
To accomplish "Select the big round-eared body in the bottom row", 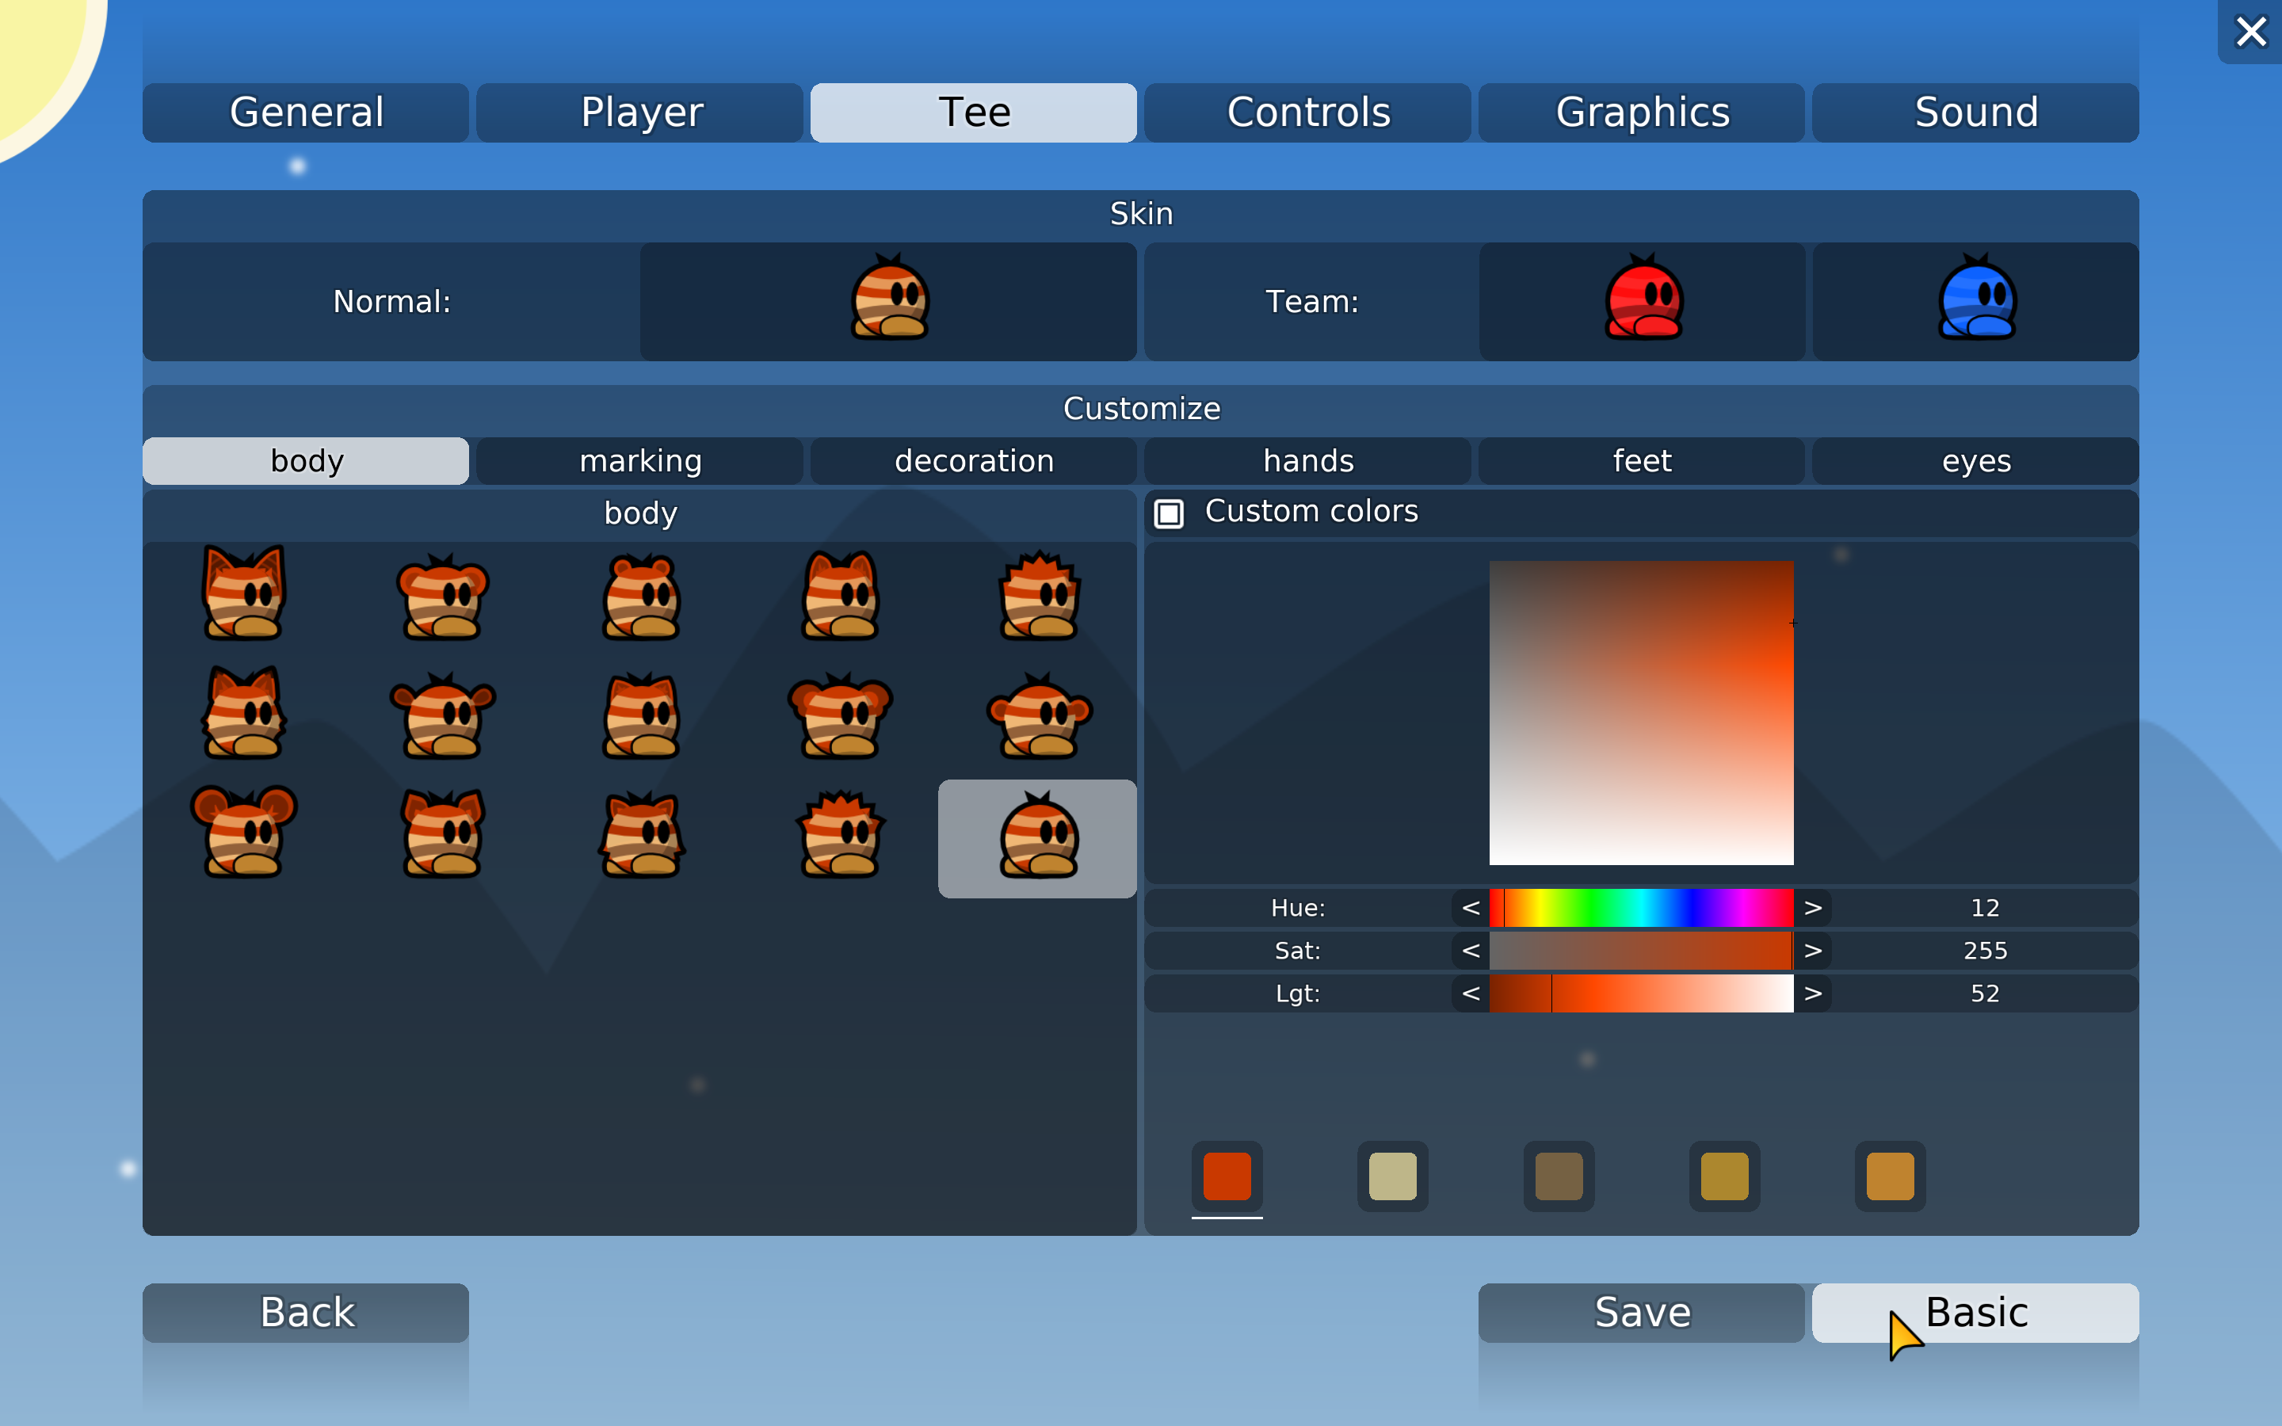I will pyautogui.click(x=243, y=833).
